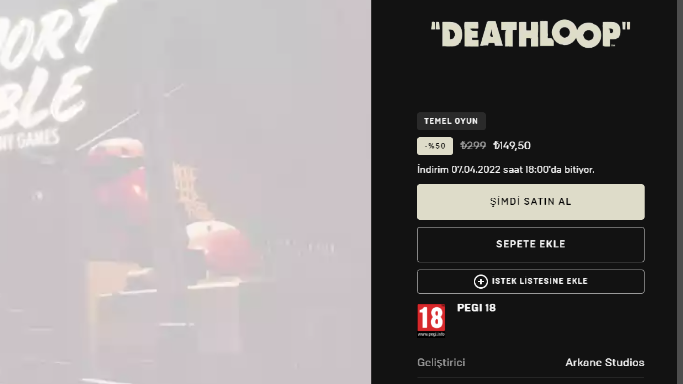Click the struck-through ₺299 original price
This screenshot has height=384, width=683.
pyautogui.click(x=473, y=146)
